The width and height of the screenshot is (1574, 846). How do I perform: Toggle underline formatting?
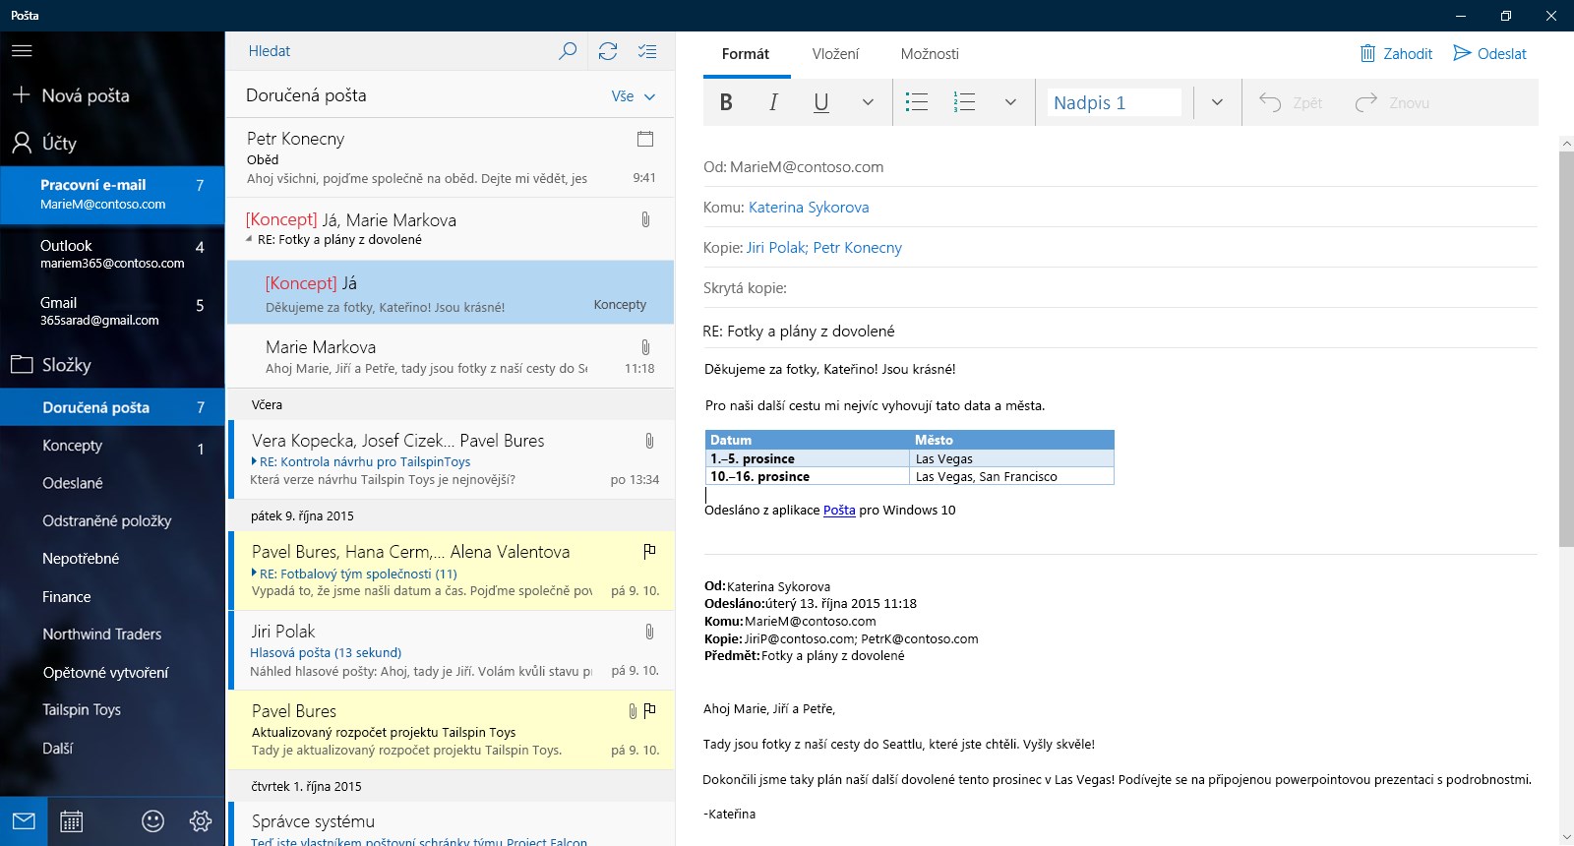pos(821,102)
